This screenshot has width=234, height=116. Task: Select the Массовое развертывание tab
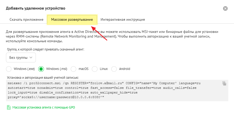coord(72,19)
